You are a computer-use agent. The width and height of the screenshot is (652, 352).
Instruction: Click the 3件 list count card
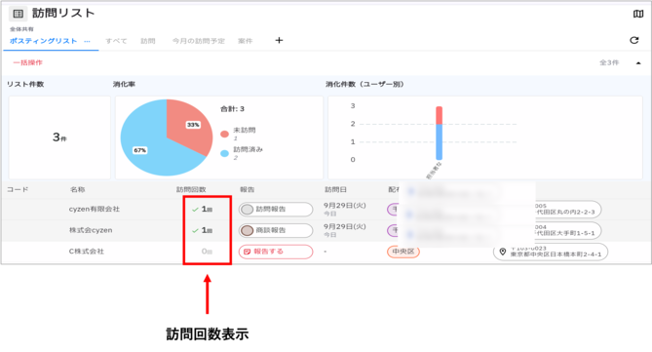(x=59, y=137)
